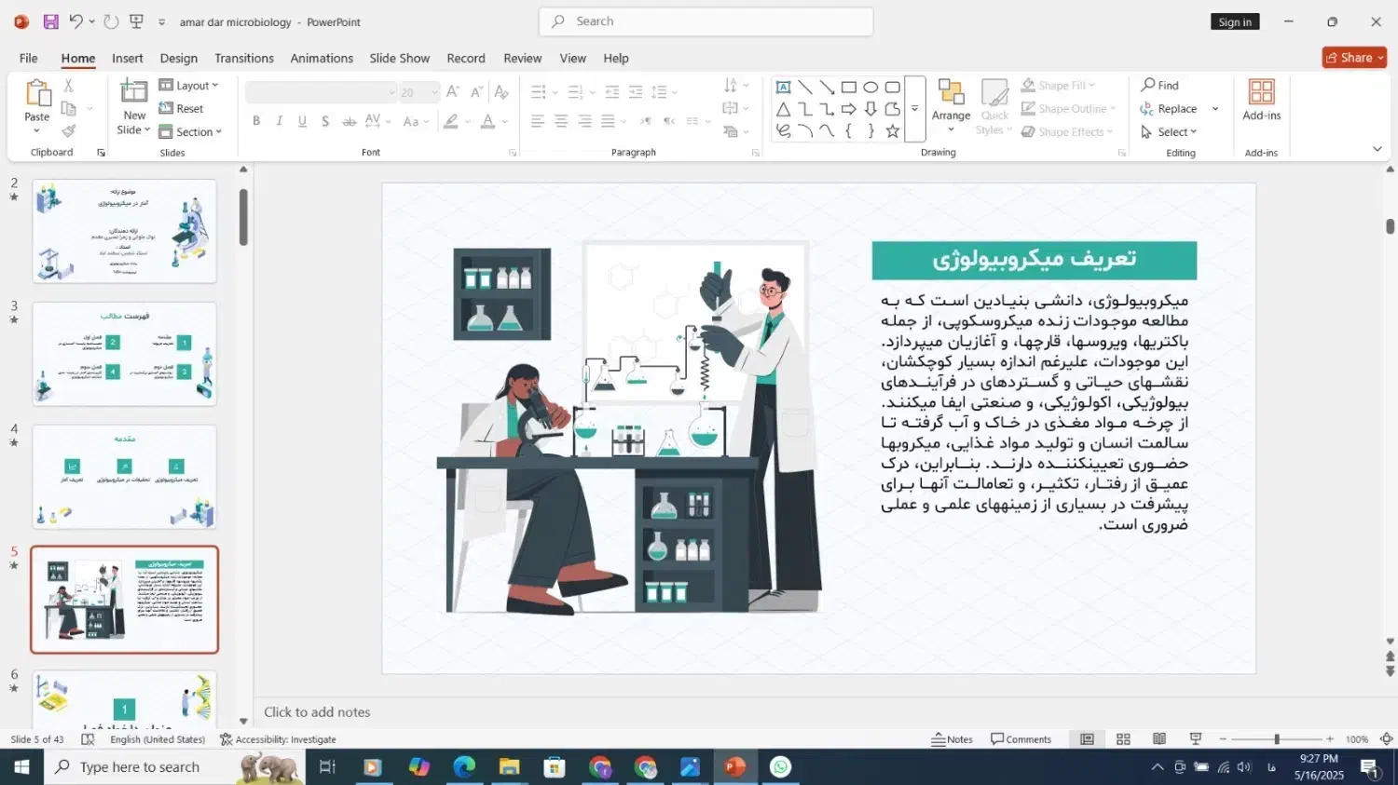Open the Shape Fill dropdown
The height and width of the screenshot is (785, 1398).
tap(1059, 86)
